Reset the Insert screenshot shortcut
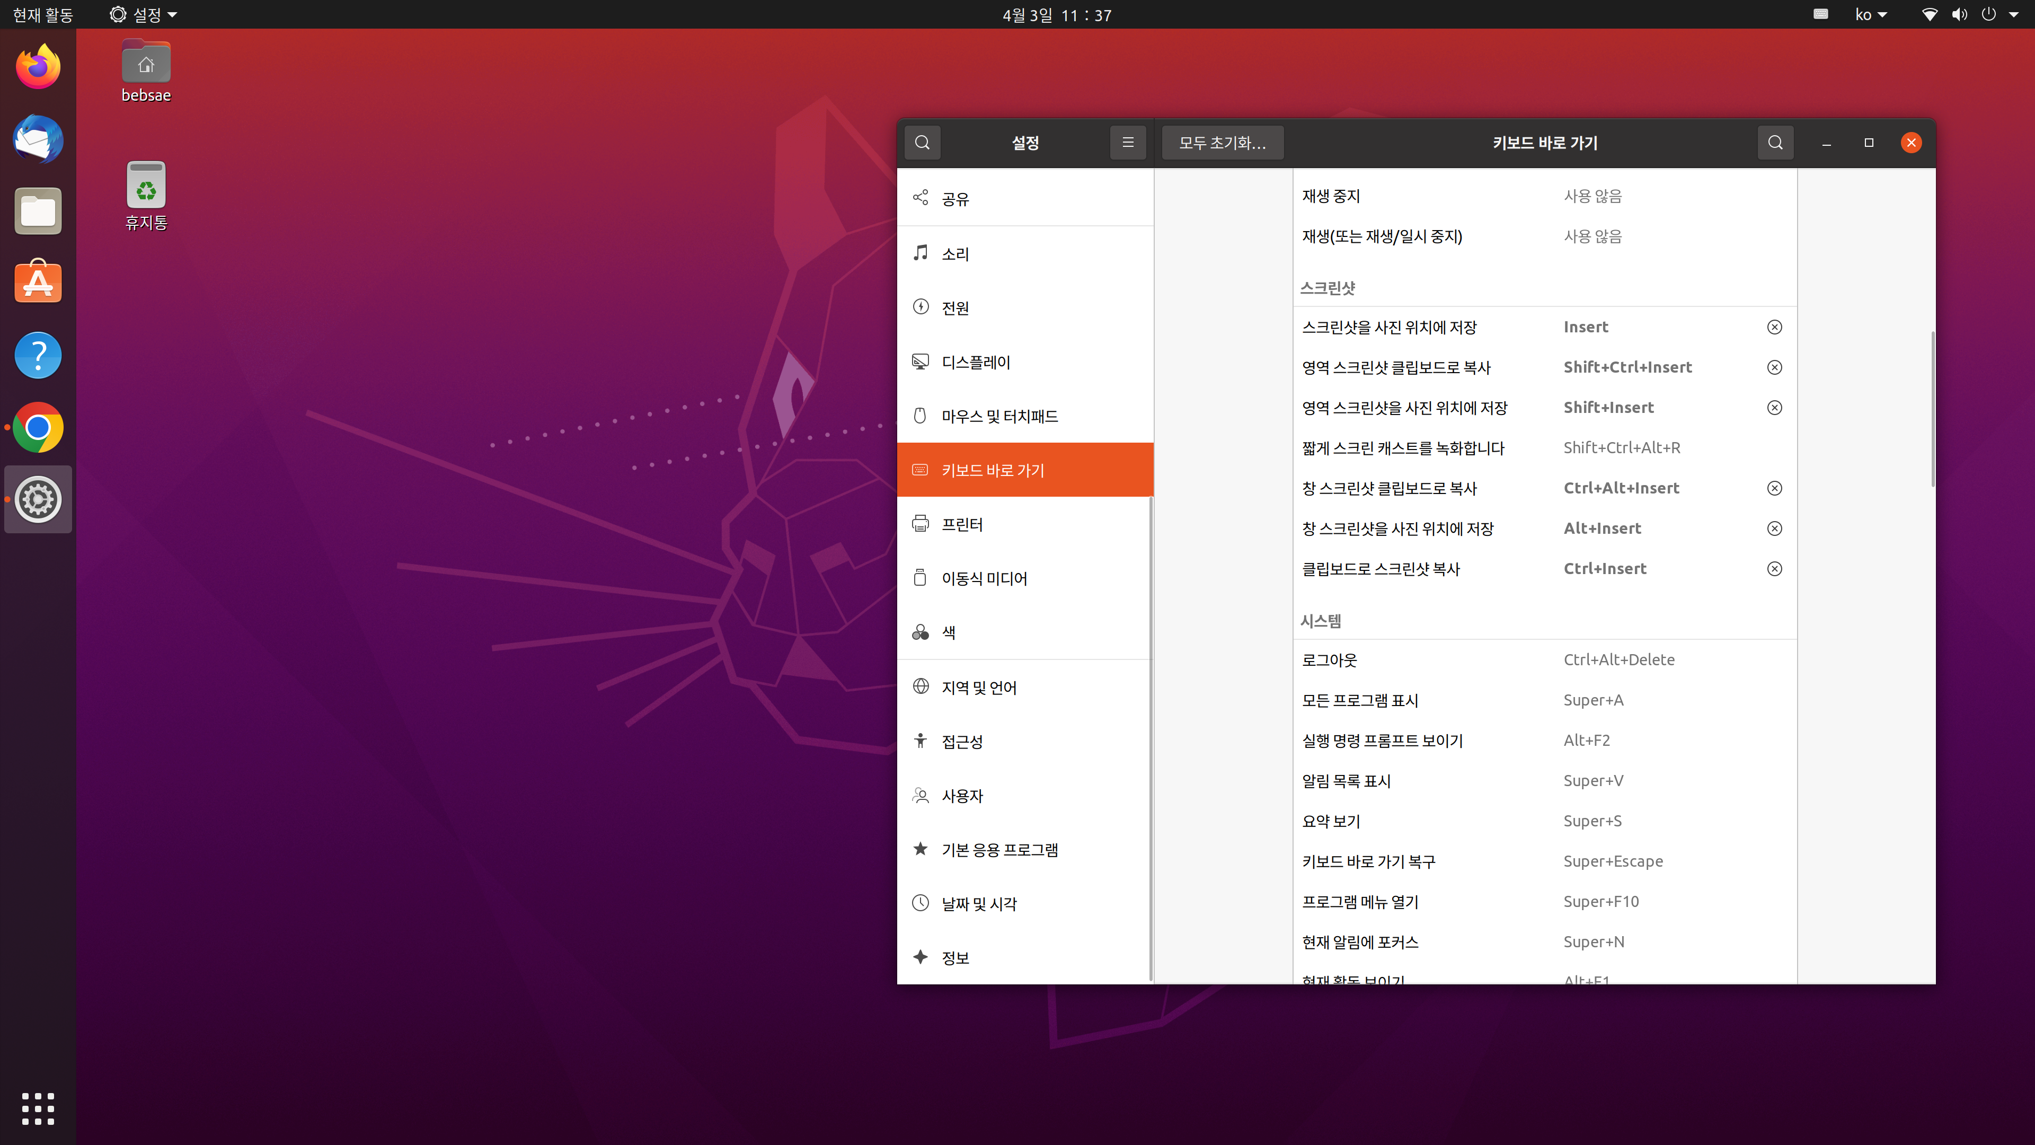The image size is (2035, 1145). (x=1774, y=327)
